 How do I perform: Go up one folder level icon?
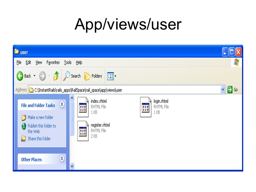[56, 76]
